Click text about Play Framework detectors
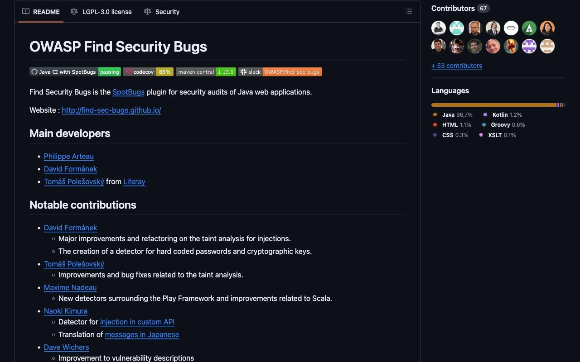This screenshot has width=580, height=362. pos(195,298)
